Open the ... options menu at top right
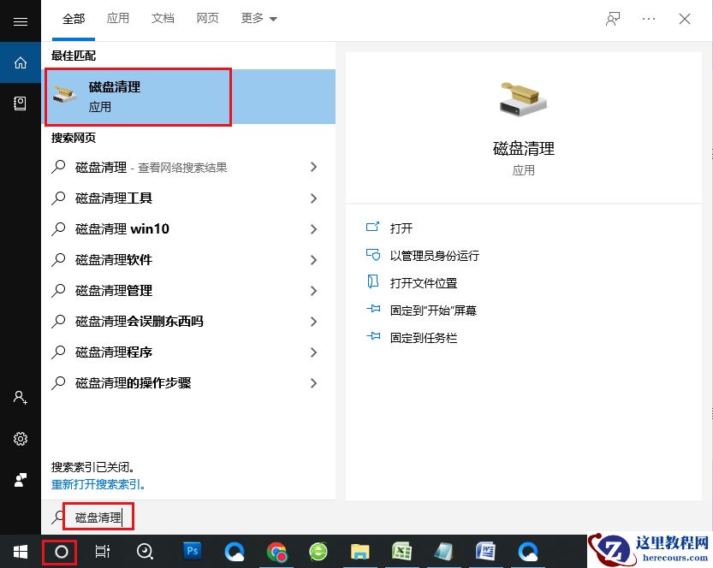This screenshot has height=568, width=713. tap(648, 19)
